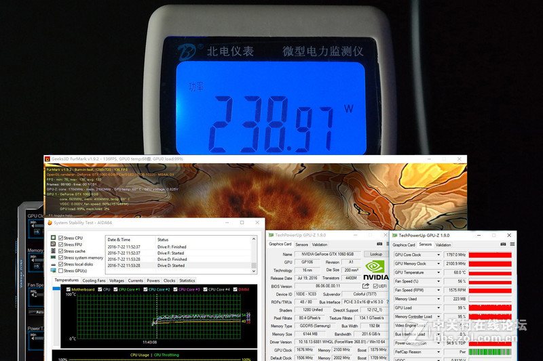Switch to the Statistics tab in AIDA64
The height and width of the screenshot is (361, 543).
(187, 280)
